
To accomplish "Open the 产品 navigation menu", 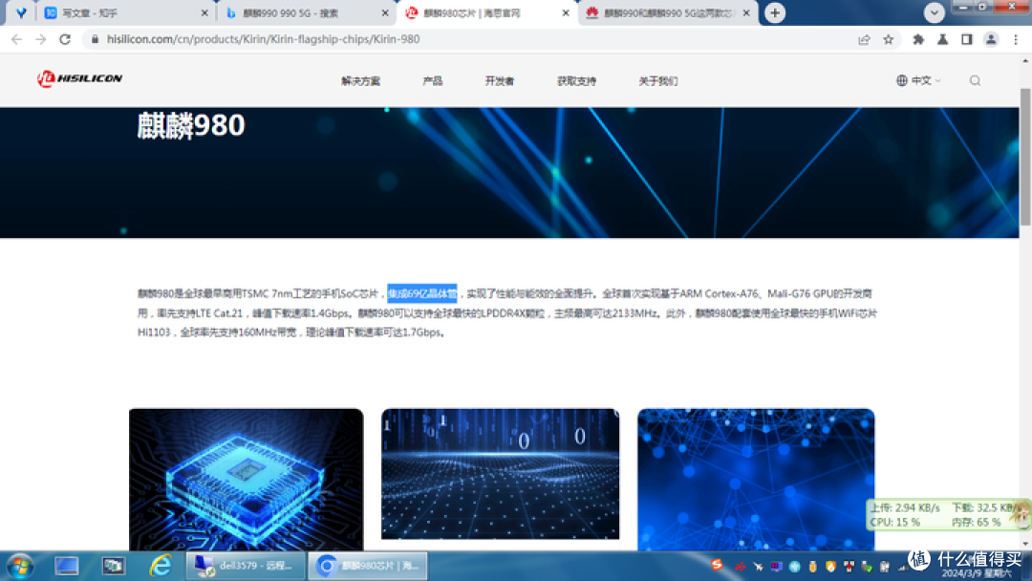I will [433, 81].
